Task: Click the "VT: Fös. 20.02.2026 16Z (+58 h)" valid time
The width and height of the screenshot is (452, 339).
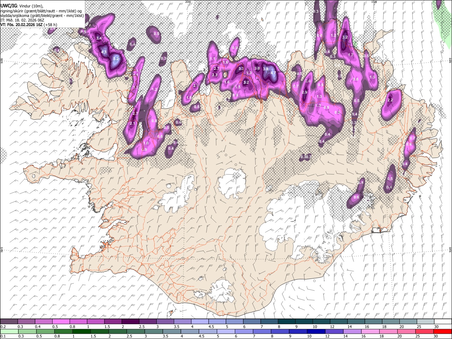Action: (29, 25)
